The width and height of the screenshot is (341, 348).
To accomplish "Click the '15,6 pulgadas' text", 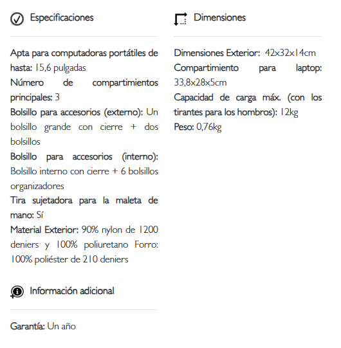I will click(60, 68).
